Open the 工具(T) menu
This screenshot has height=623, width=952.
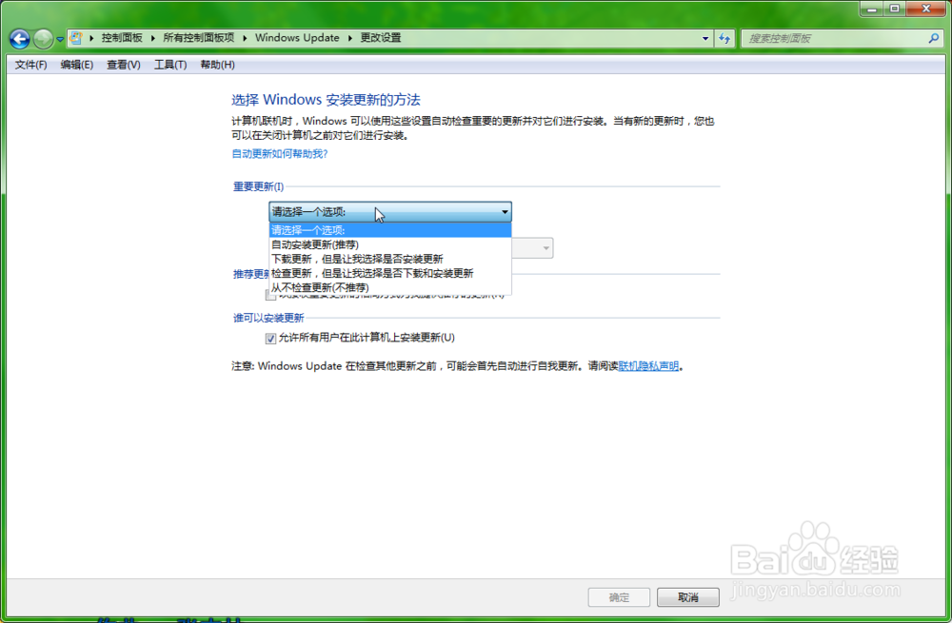[169, 64]
